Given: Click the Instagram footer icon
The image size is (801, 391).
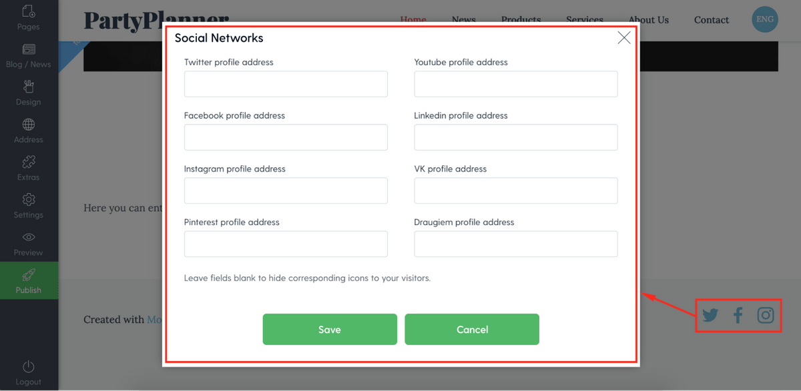Looking at the screenshot, I should click(x=766, y=315).
